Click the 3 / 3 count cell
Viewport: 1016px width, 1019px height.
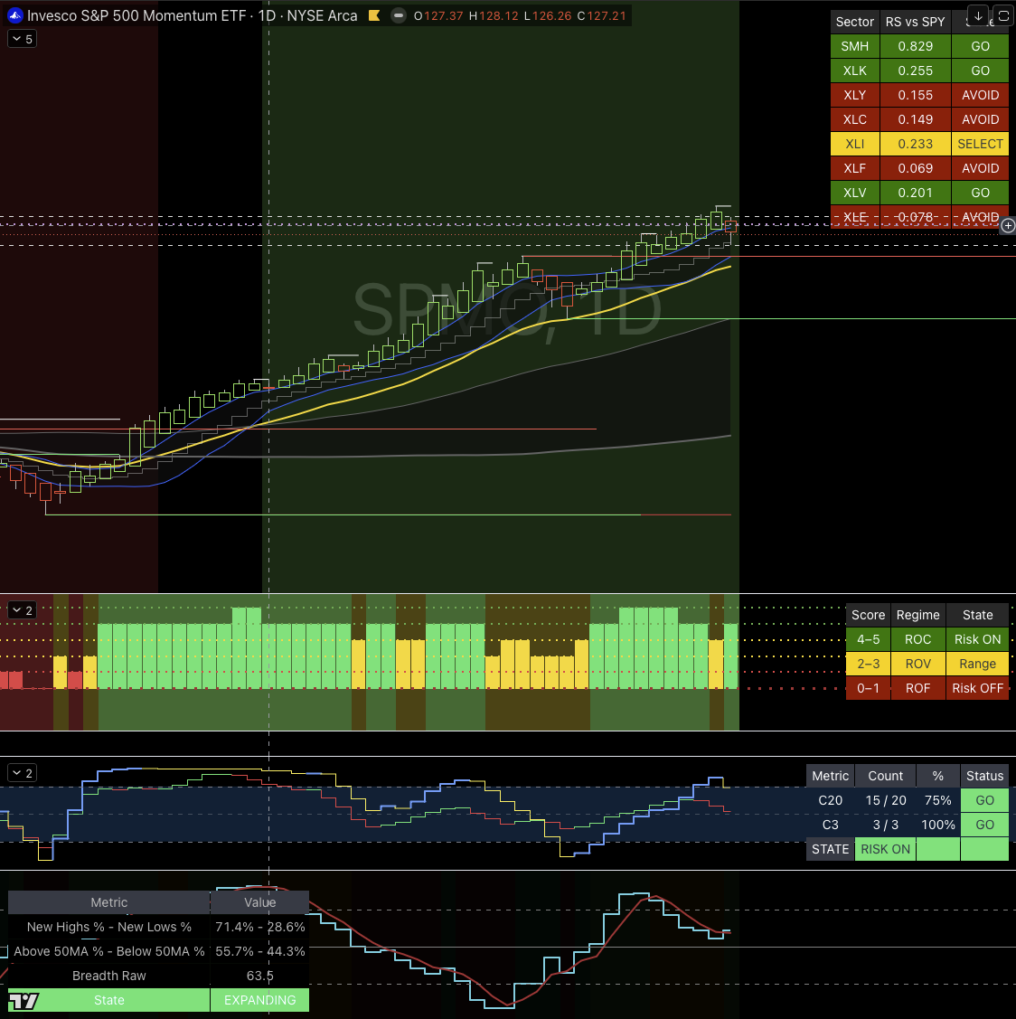[x=886, y=825]
